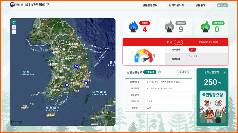Click the address 경상남도 산청군 시천면 신천리
Screen dimensions: 238x133
pyautogui.click(x=163, y=82)
